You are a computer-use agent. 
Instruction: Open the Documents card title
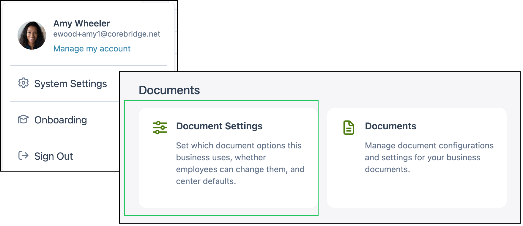coord(390,126)
